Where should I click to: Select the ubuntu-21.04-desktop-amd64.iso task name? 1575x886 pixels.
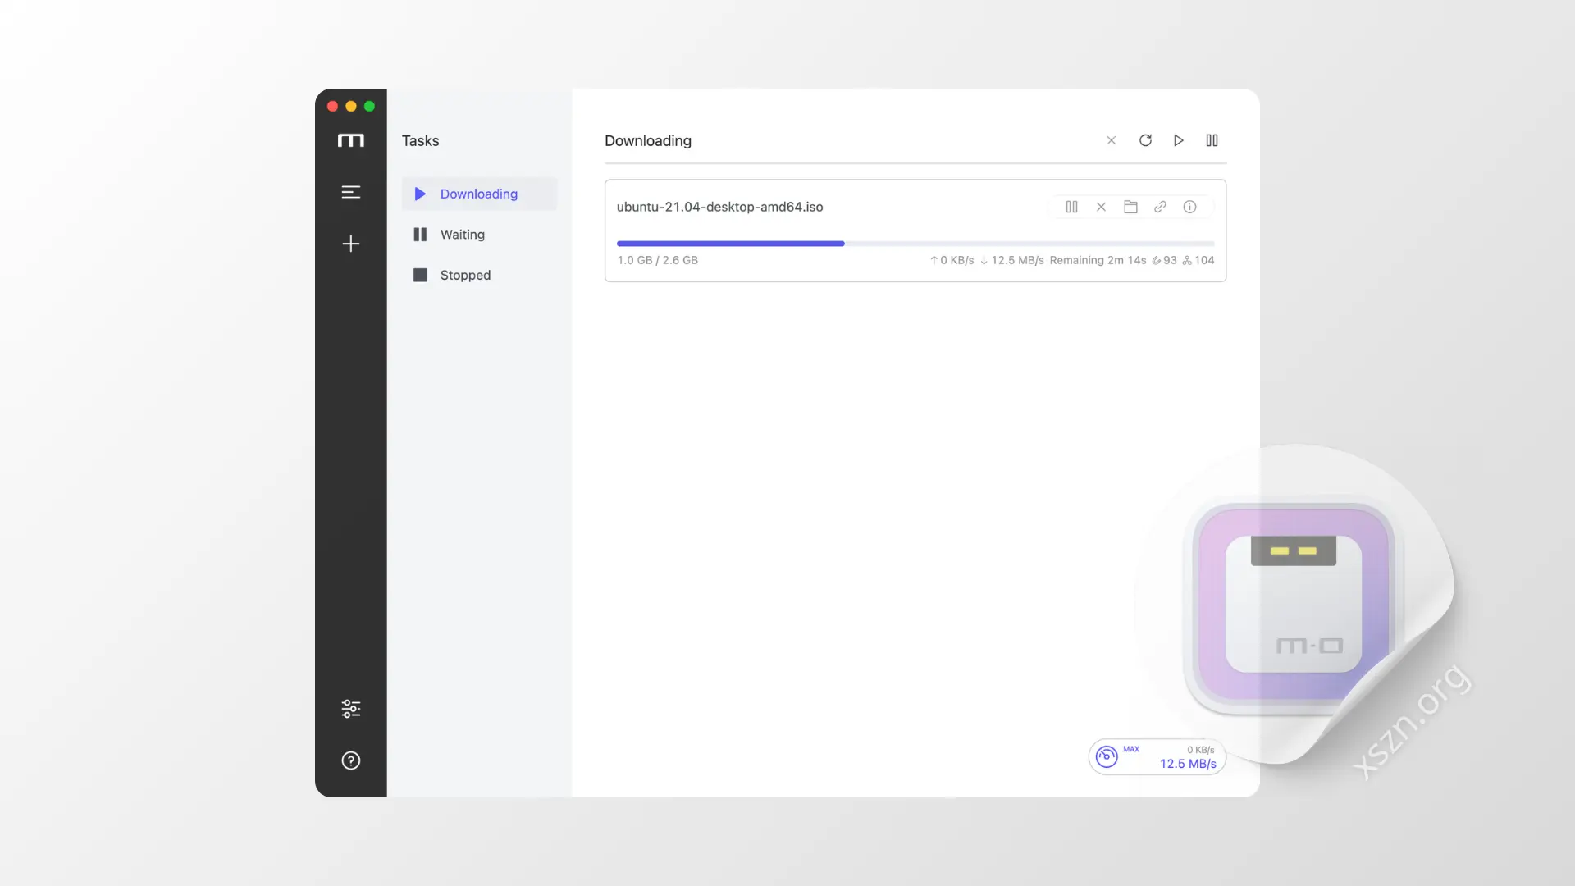click(x=719, y=207)
